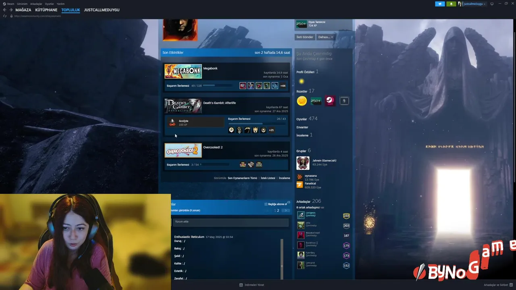Open the gold coin badge

302,101
